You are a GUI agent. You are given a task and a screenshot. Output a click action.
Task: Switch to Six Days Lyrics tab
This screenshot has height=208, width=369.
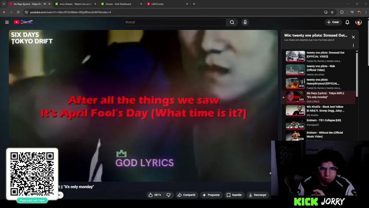click(28, 4)
